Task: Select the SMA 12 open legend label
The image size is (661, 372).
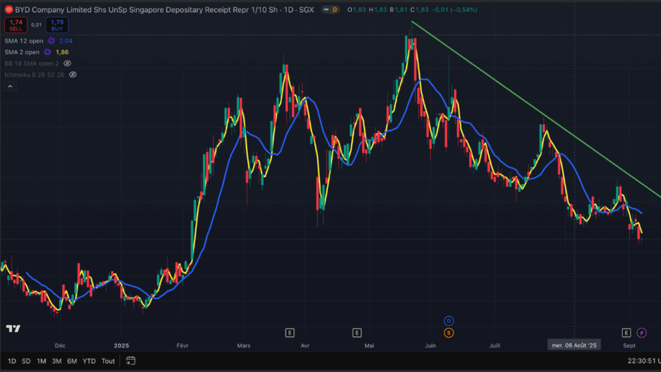Action: (24, 41)
